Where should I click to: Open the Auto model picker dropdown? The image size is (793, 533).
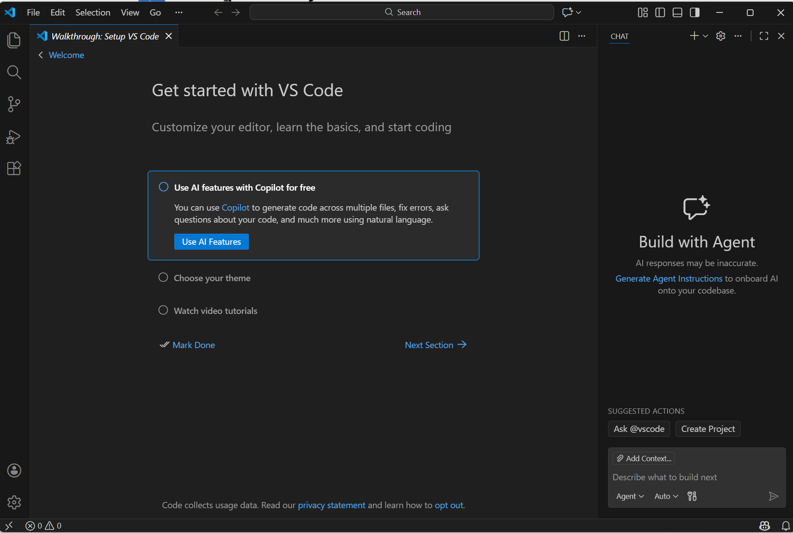pos(666,496)
